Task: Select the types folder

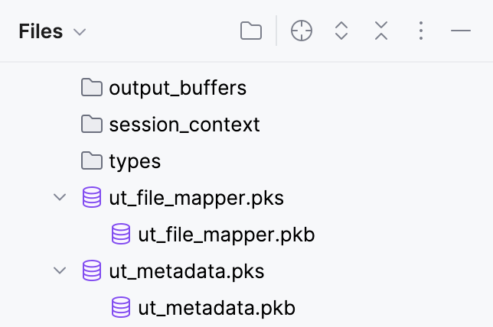Action: pyautogui.click(x=135, y=161)
